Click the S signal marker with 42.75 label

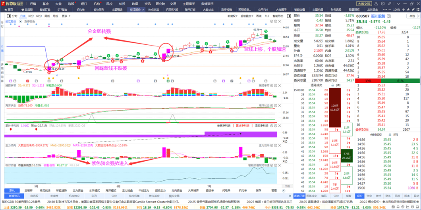266,31
